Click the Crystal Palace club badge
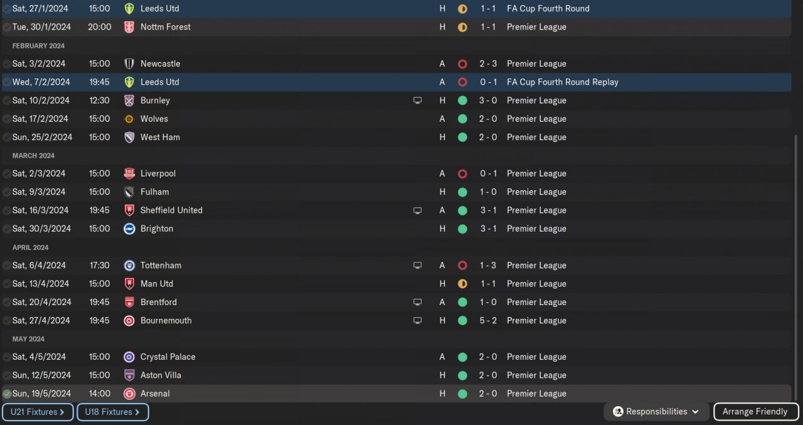Image resolution: width=803 pixels, height=425 pixels. [129, 357]
